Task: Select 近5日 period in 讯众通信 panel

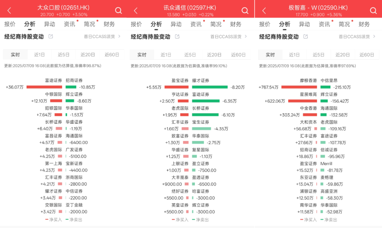Action: [x=190, y=54]
